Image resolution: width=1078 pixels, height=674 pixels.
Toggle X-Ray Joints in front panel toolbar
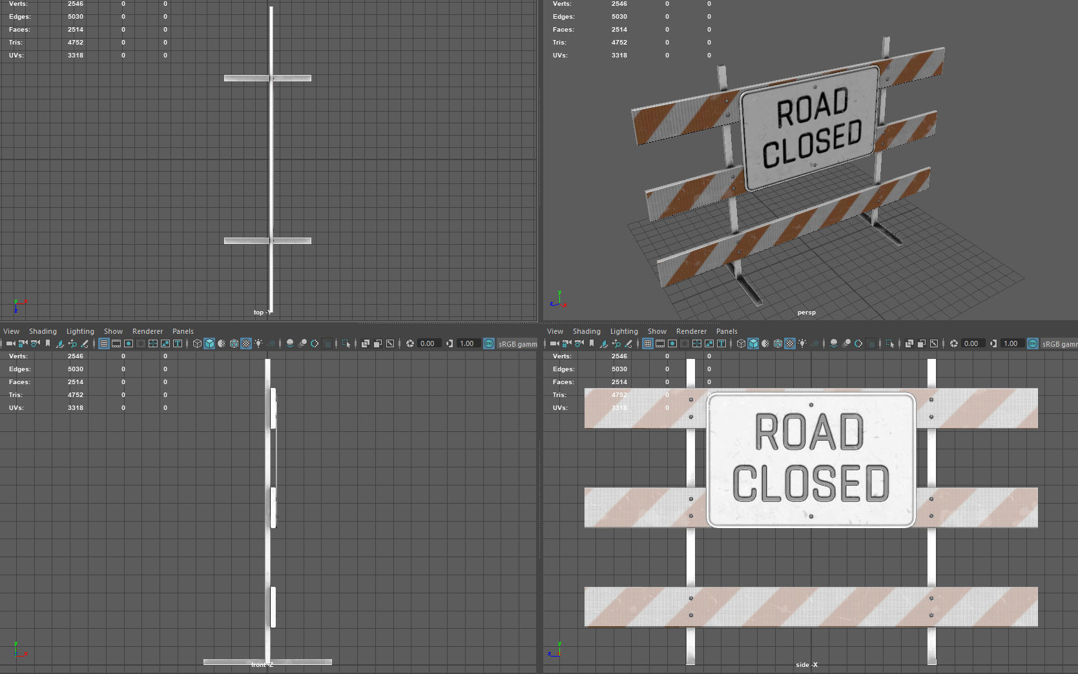[390, 343]
